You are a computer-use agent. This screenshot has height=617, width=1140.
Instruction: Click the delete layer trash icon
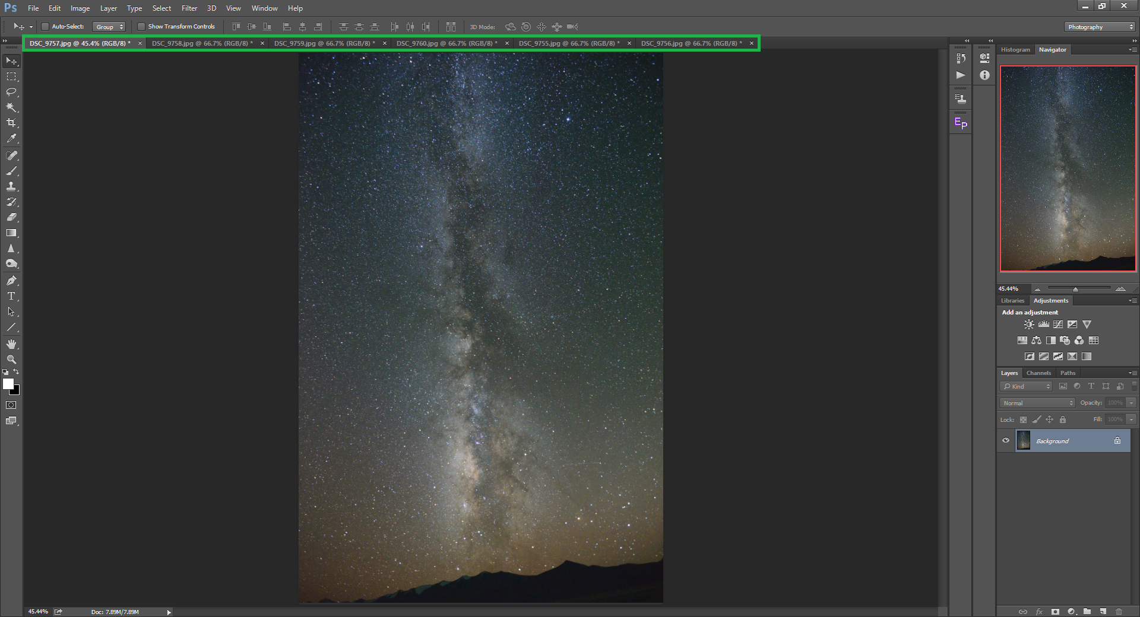click(1119, 611)
